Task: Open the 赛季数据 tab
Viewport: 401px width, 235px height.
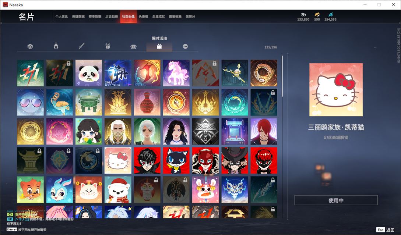Action: coord(95,17)
